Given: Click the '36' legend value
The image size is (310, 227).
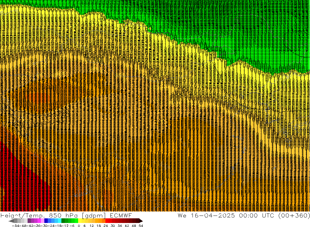Looking at the screenshot, I should [120, 226].
